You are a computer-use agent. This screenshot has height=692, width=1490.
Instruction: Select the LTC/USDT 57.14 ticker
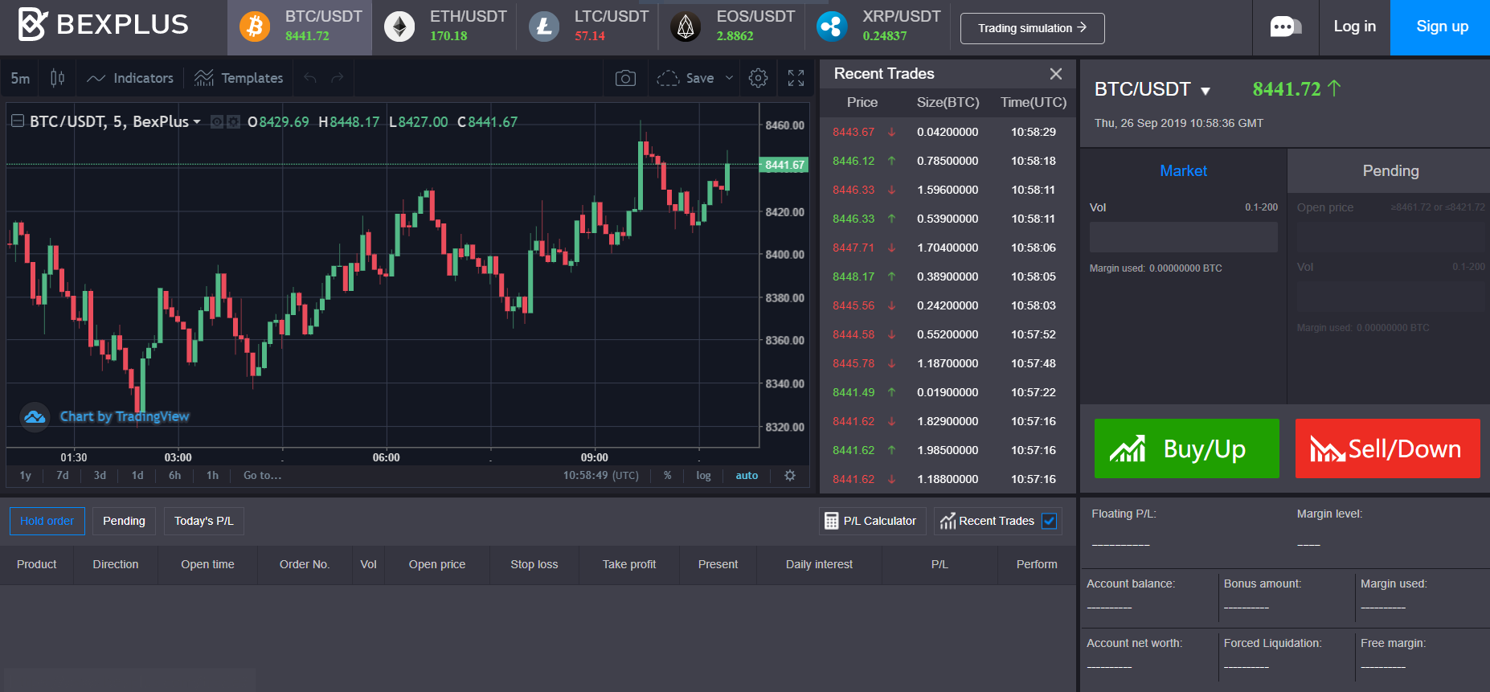coord(587,27)
